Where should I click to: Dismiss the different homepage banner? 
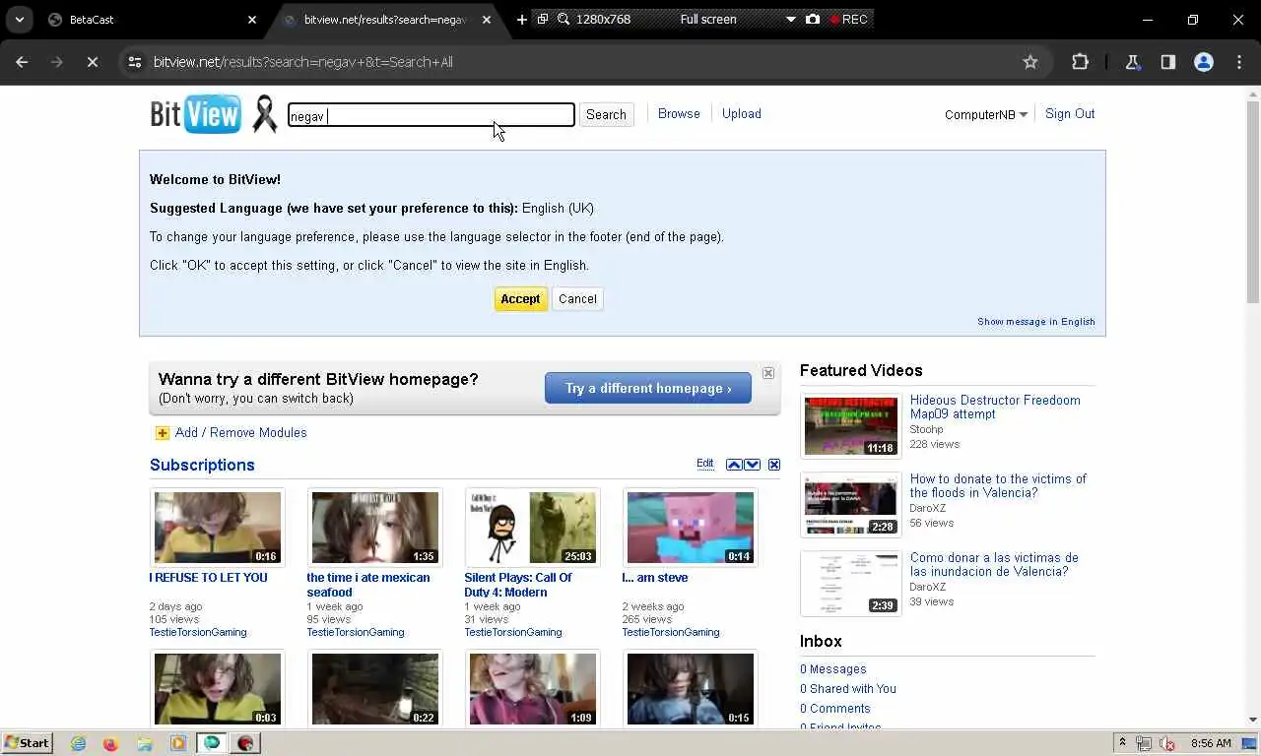click(768, 373)
